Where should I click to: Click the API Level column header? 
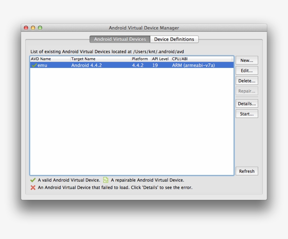pyautogui.click(x=159, y=59)
